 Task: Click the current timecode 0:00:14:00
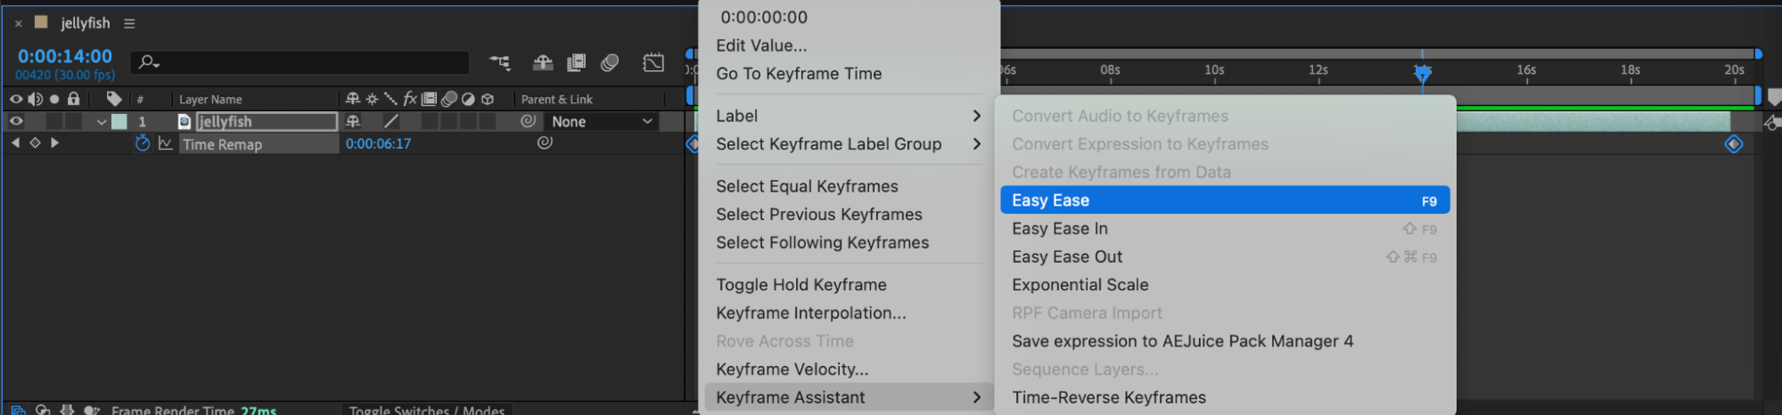pos(65,56)
